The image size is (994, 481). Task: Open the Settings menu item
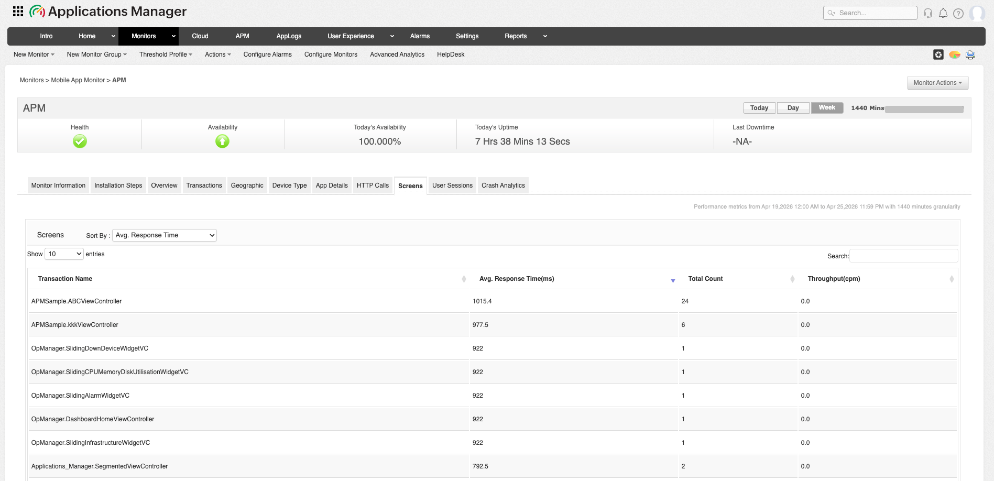click(x=467, y=36)
